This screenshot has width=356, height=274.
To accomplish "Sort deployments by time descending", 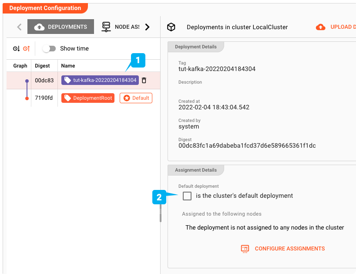I will [x=17, y=49].
